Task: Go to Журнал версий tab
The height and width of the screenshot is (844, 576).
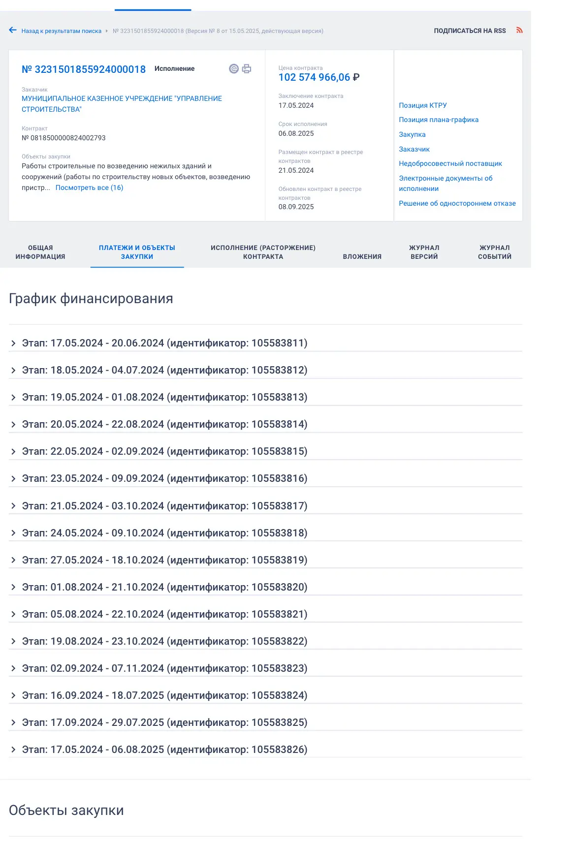Action: 424,252
